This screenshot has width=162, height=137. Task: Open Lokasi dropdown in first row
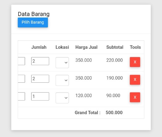click(x=62, y=63)
